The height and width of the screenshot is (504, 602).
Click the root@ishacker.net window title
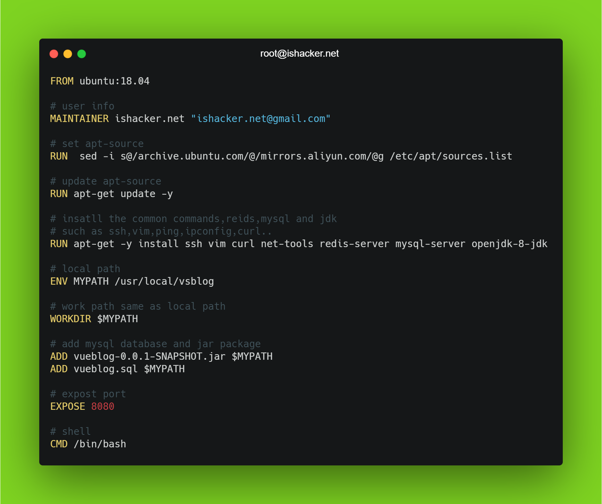299,54
